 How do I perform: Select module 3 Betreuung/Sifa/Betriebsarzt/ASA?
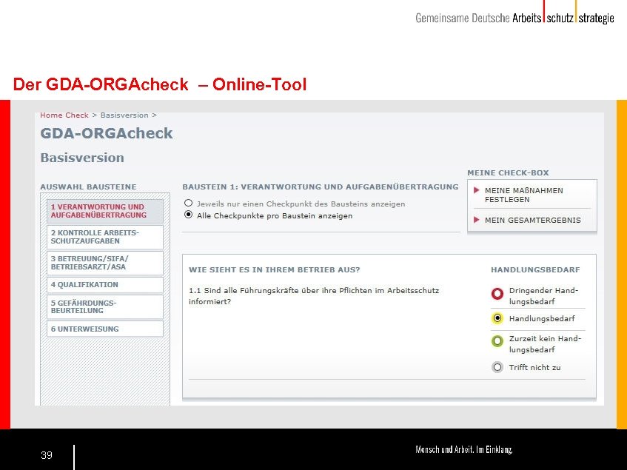(x=105, y=263)
